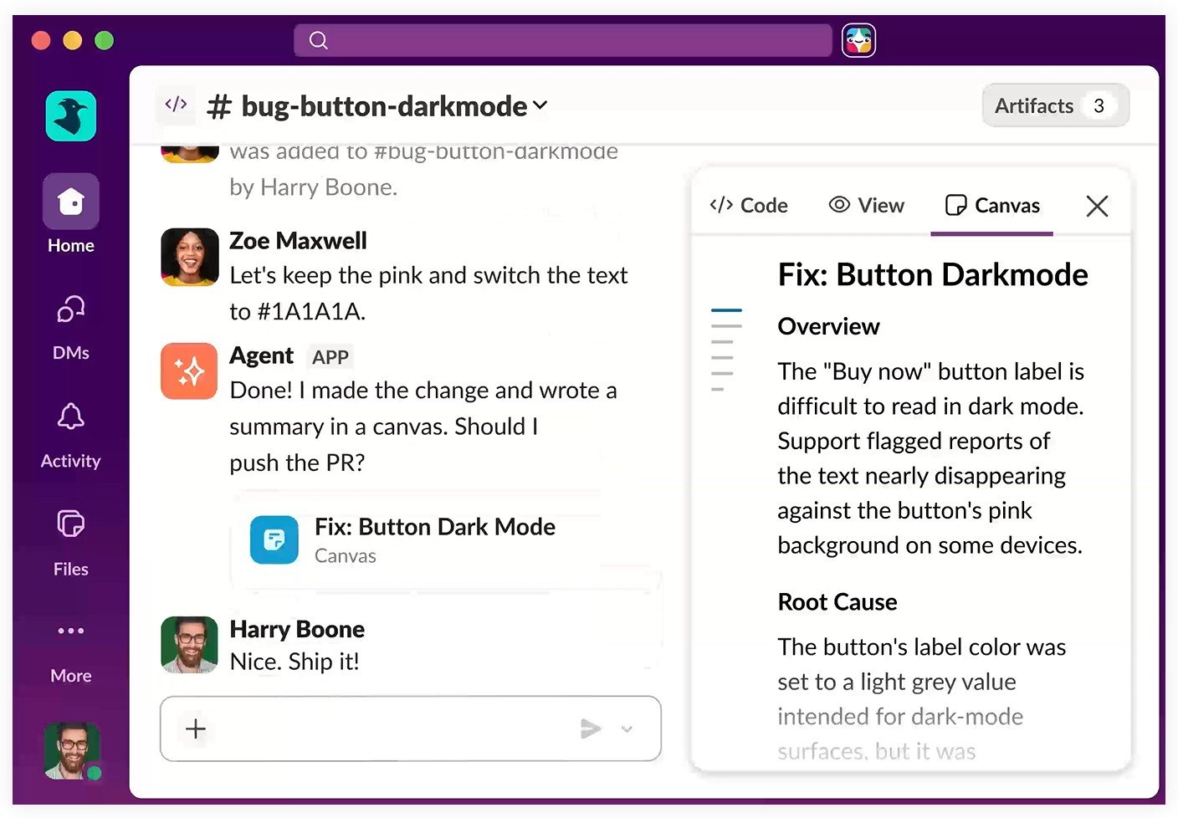Go to Home in sidebar
Screen dimensions: 1178x818
[x=71, y=214]
